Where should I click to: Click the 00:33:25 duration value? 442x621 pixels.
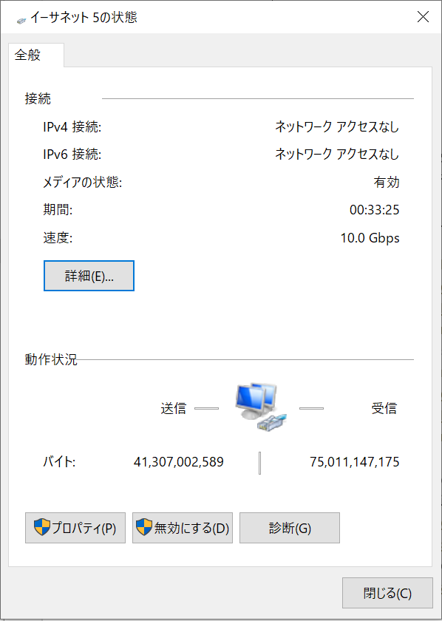click(374, 210)
